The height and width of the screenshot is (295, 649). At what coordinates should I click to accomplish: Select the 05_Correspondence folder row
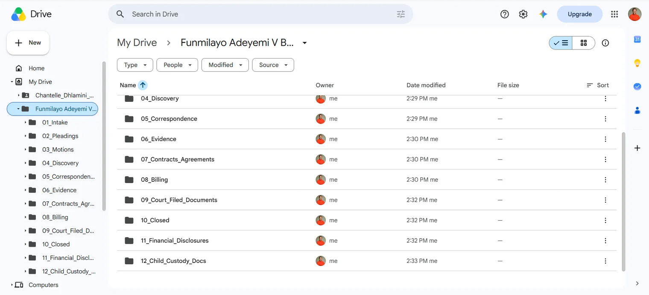[x=367, y=119]
